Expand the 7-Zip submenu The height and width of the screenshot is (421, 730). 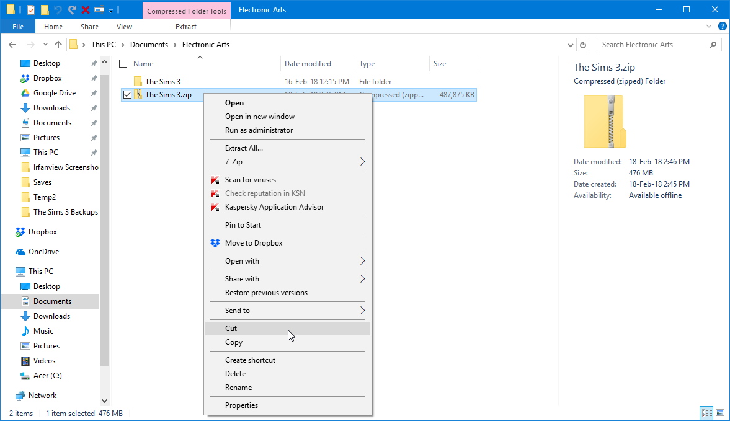(x=362, y=162)
